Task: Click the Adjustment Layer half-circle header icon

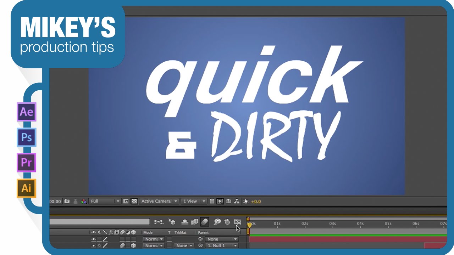Action: [128, 232]
